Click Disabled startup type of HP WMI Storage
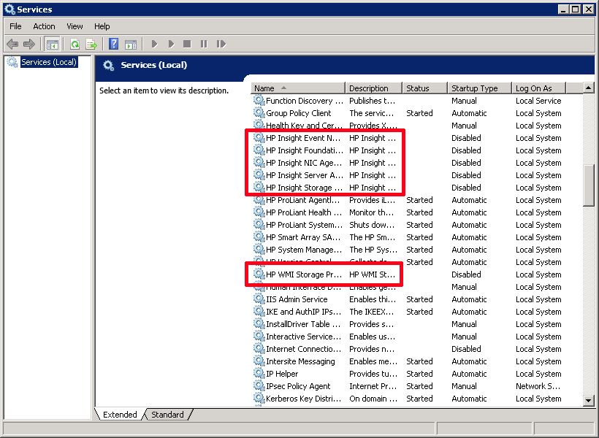This screenshot has height=438, width=599. coord(466,274)
